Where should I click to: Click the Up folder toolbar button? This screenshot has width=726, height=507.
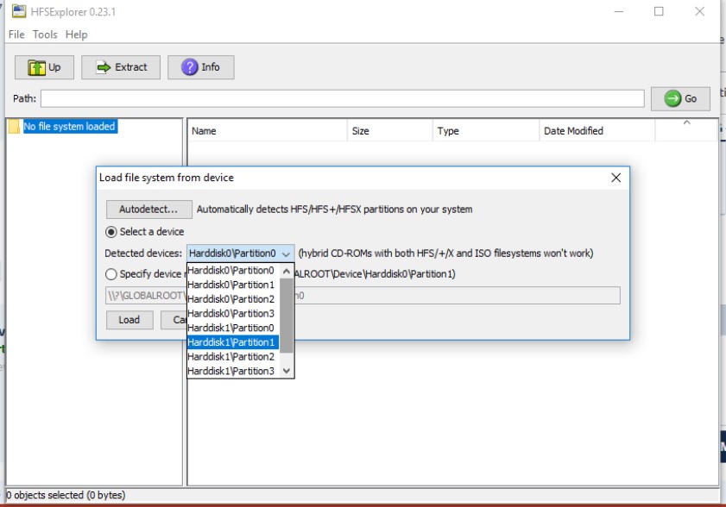tap(44, 67)
